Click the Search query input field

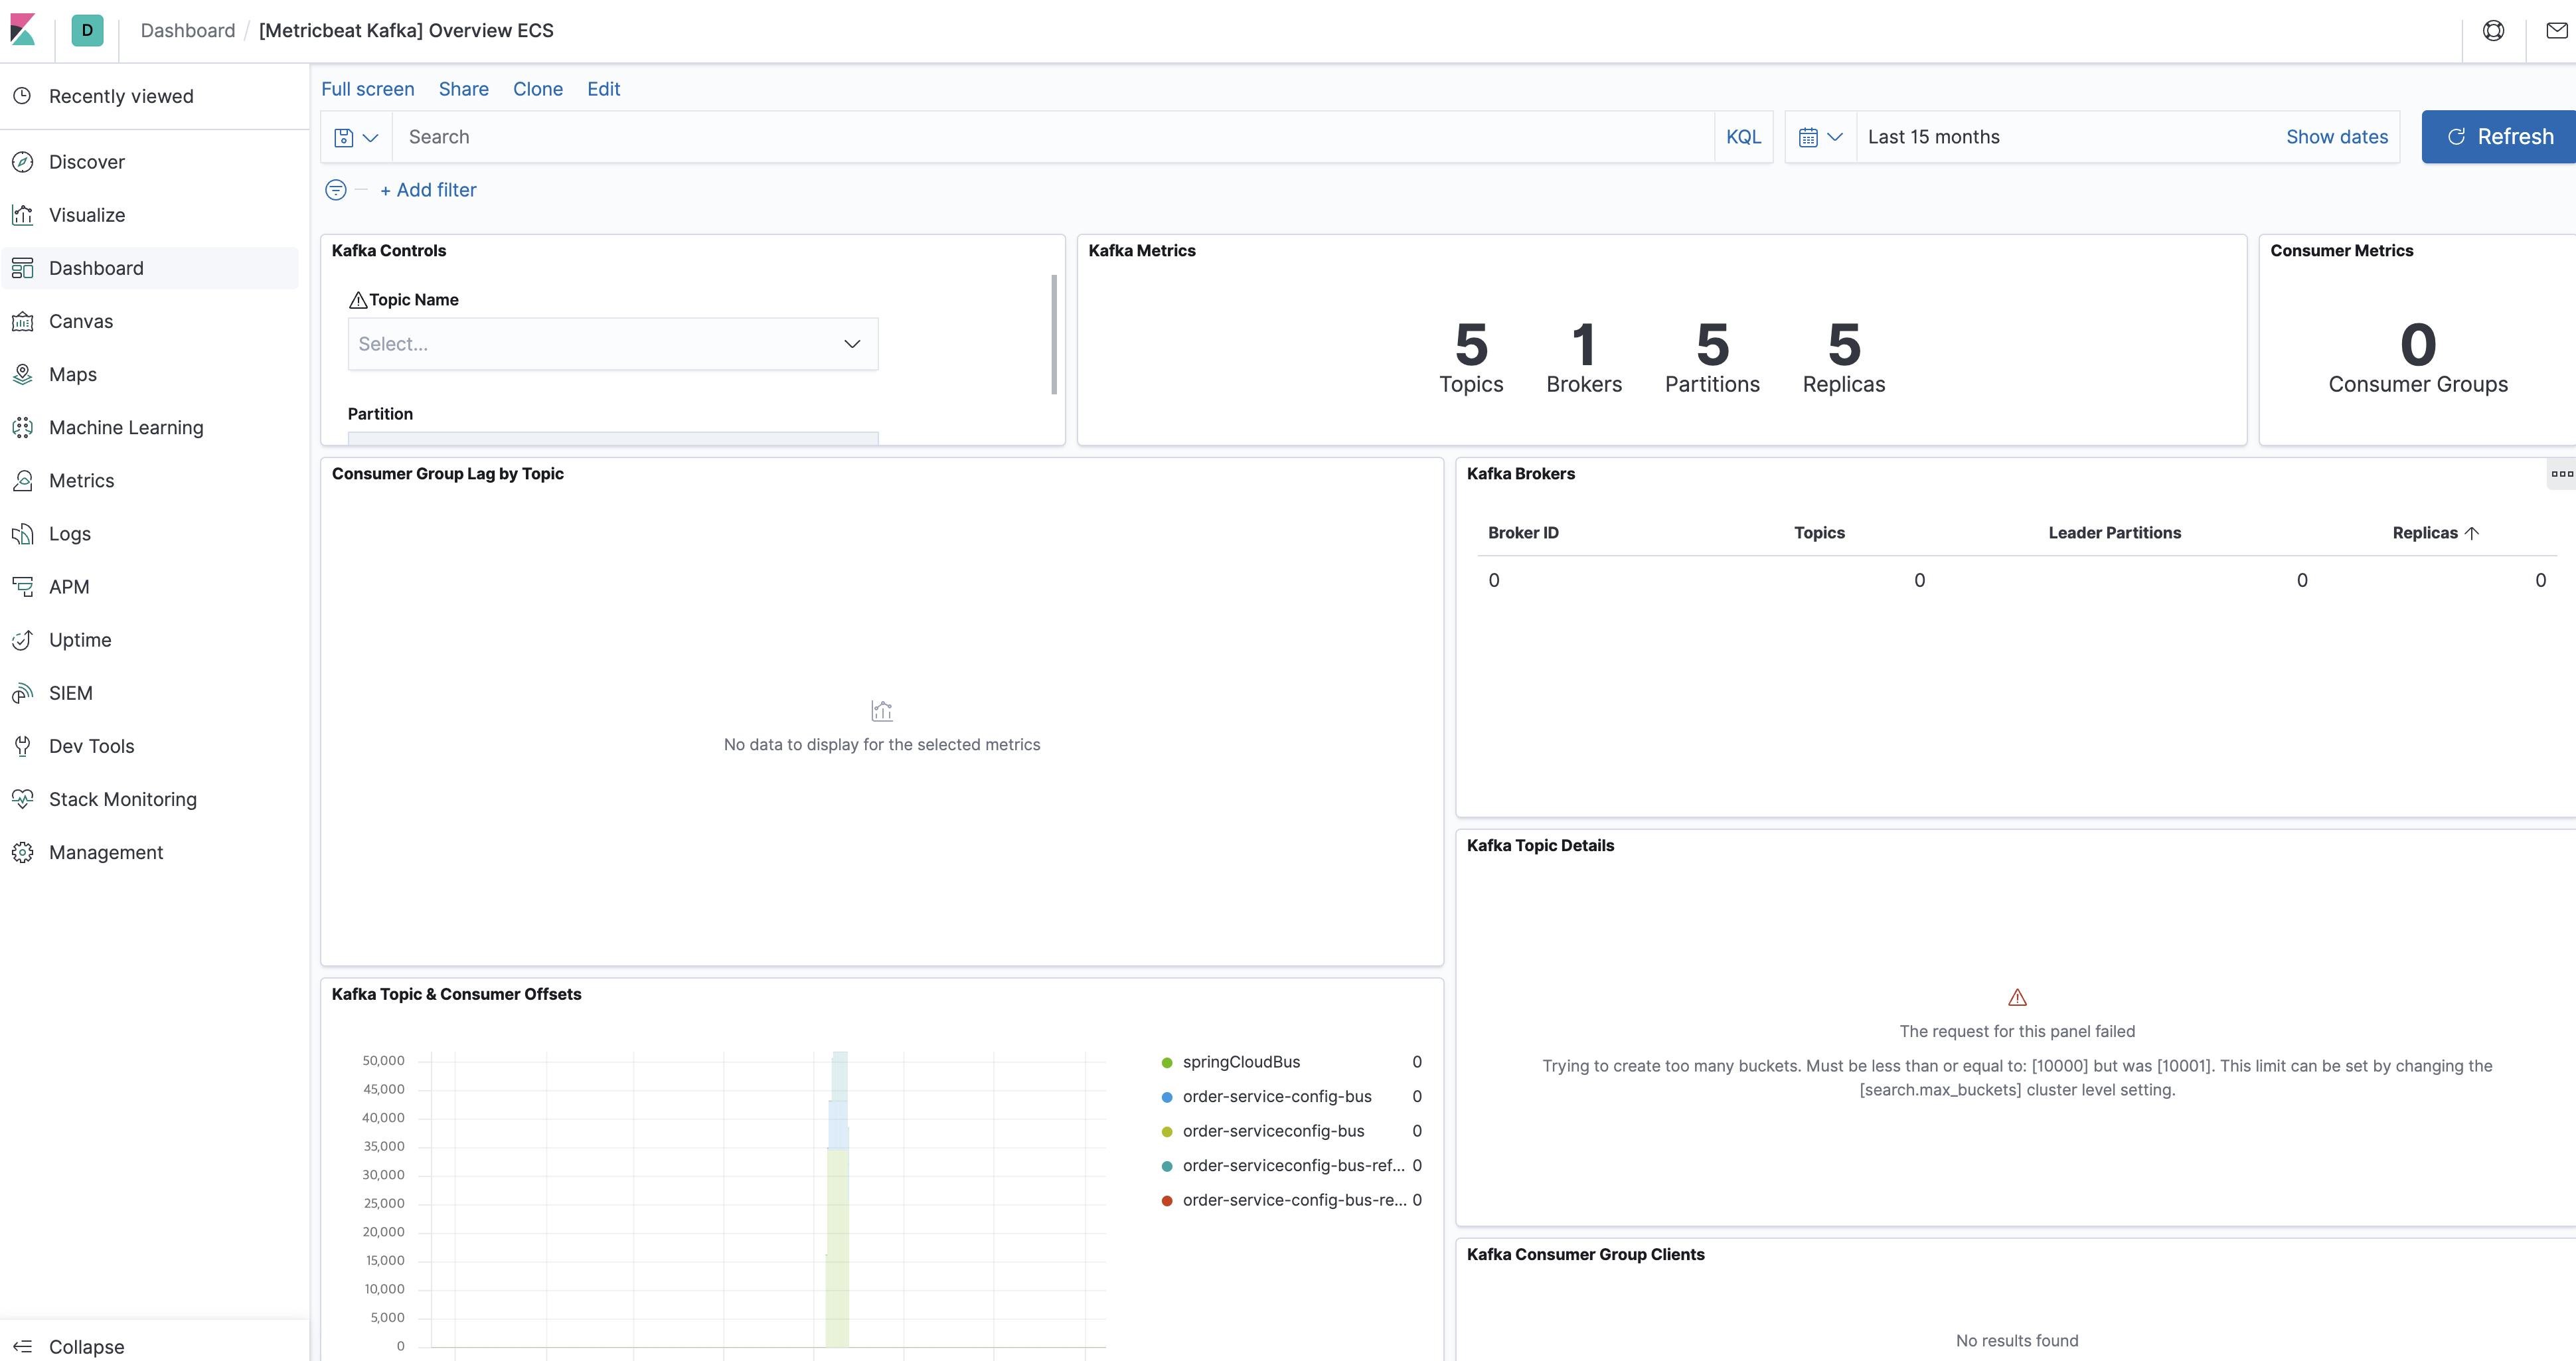click(1050, 137)
